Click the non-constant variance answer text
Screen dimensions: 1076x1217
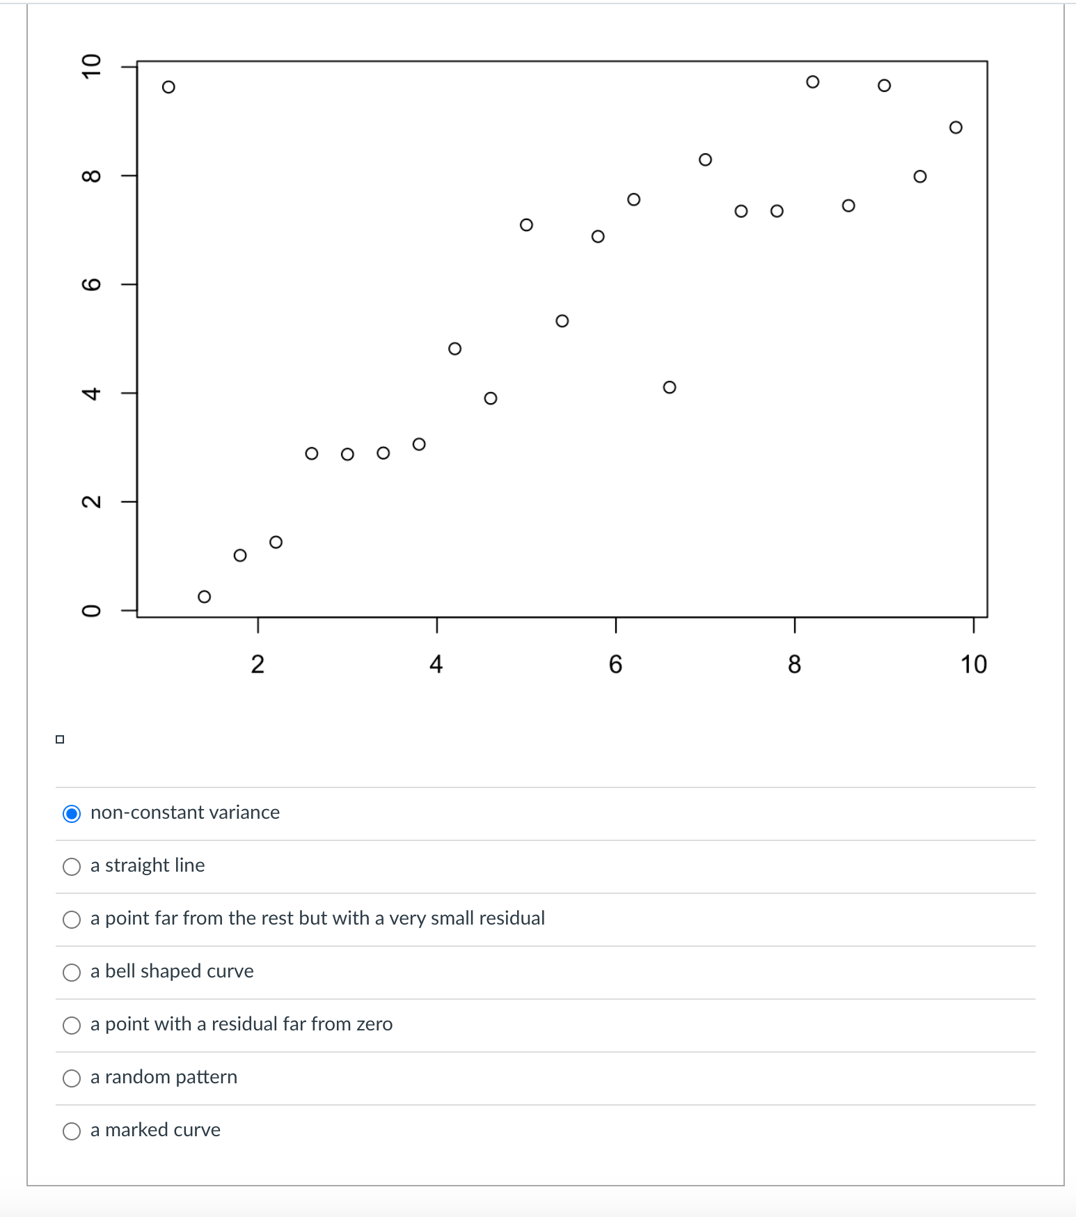coord(184,812)
